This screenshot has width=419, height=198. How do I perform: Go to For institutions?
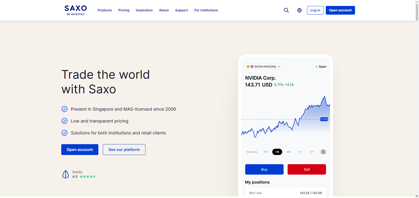[206, 10]
